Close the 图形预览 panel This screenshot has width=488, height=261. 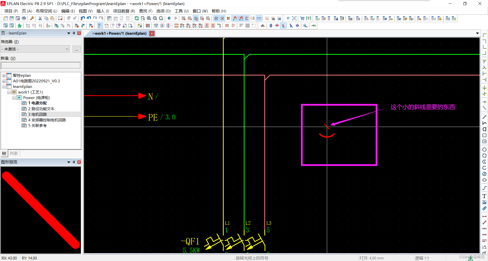[79, 162]
